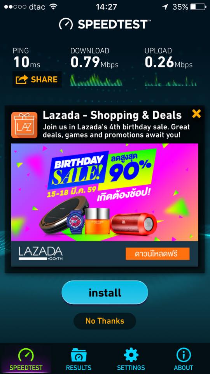
Task: Open the Speedtest tab gauge icon
Action: 26,355
